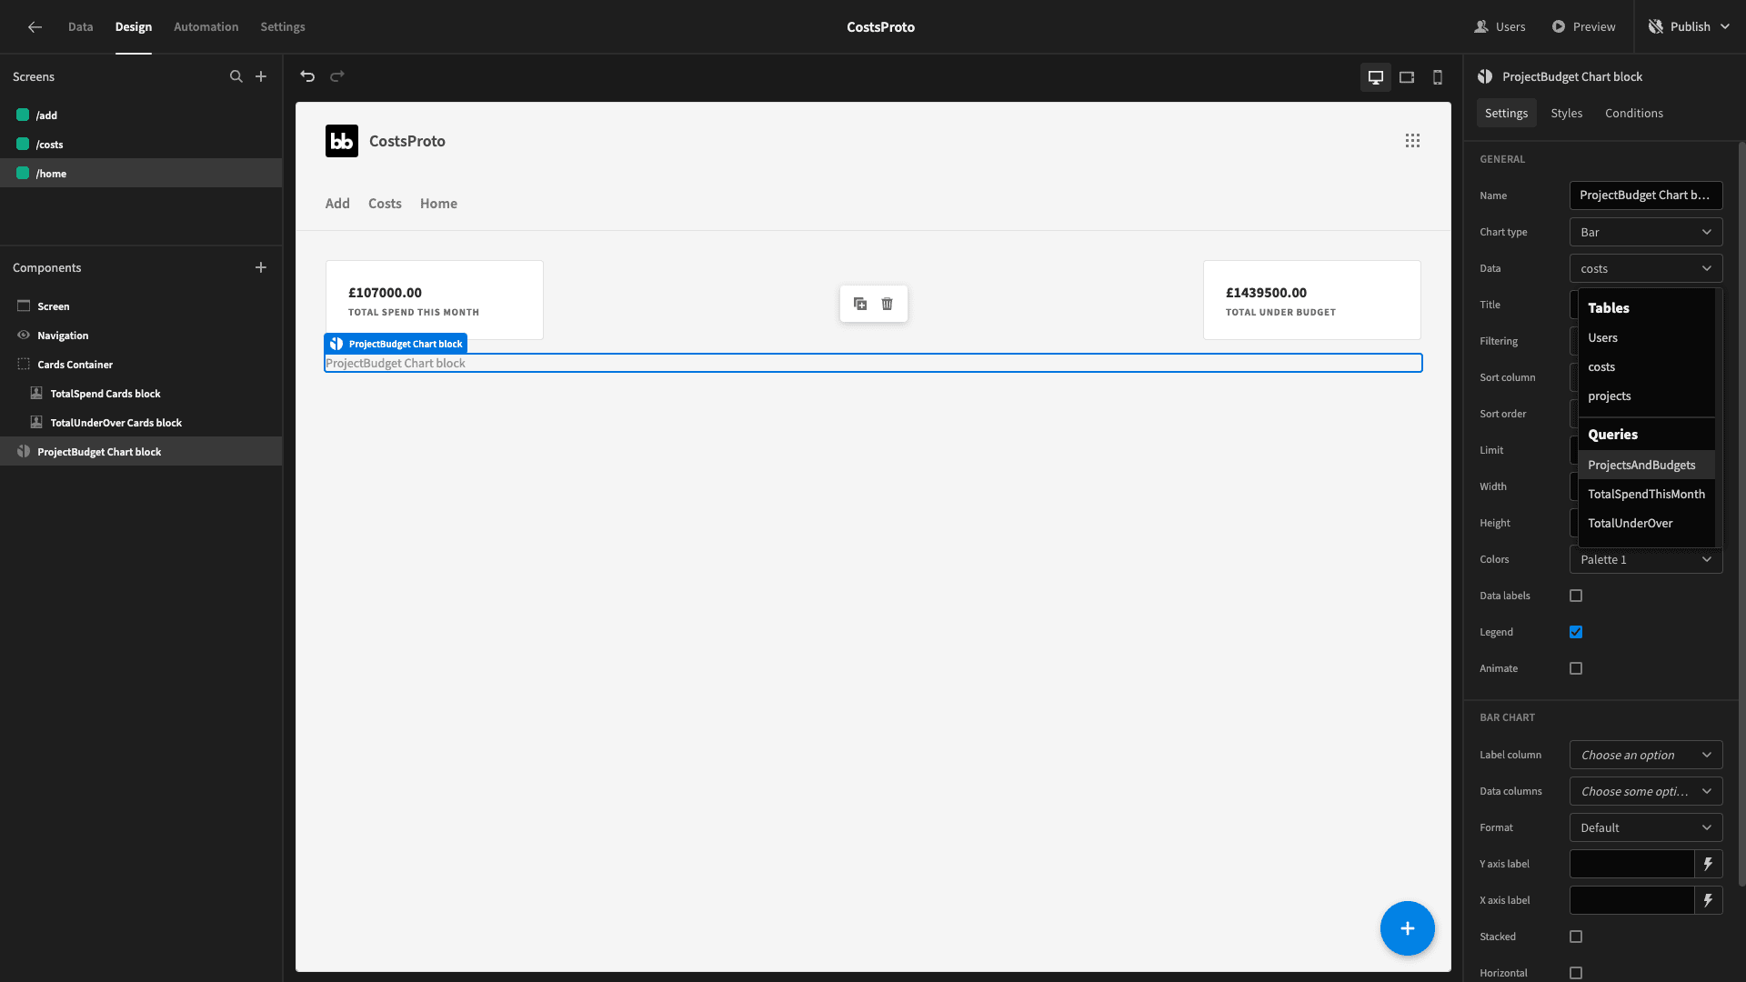The width and height of the screenshot is (1746, 982).
Task: Enable the Horizontal checkbox
Action: point(1576,973)
